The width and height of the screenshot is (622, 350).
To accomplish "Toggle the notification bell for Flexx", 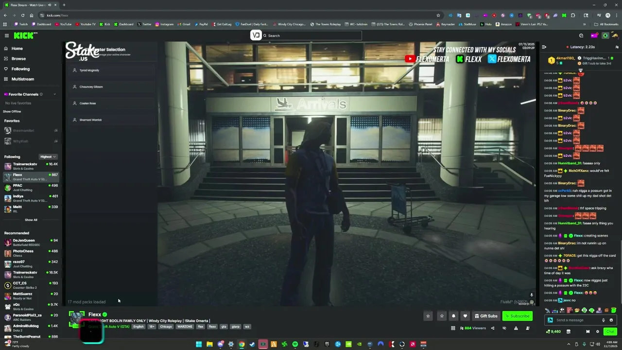I will click(453, 316).
